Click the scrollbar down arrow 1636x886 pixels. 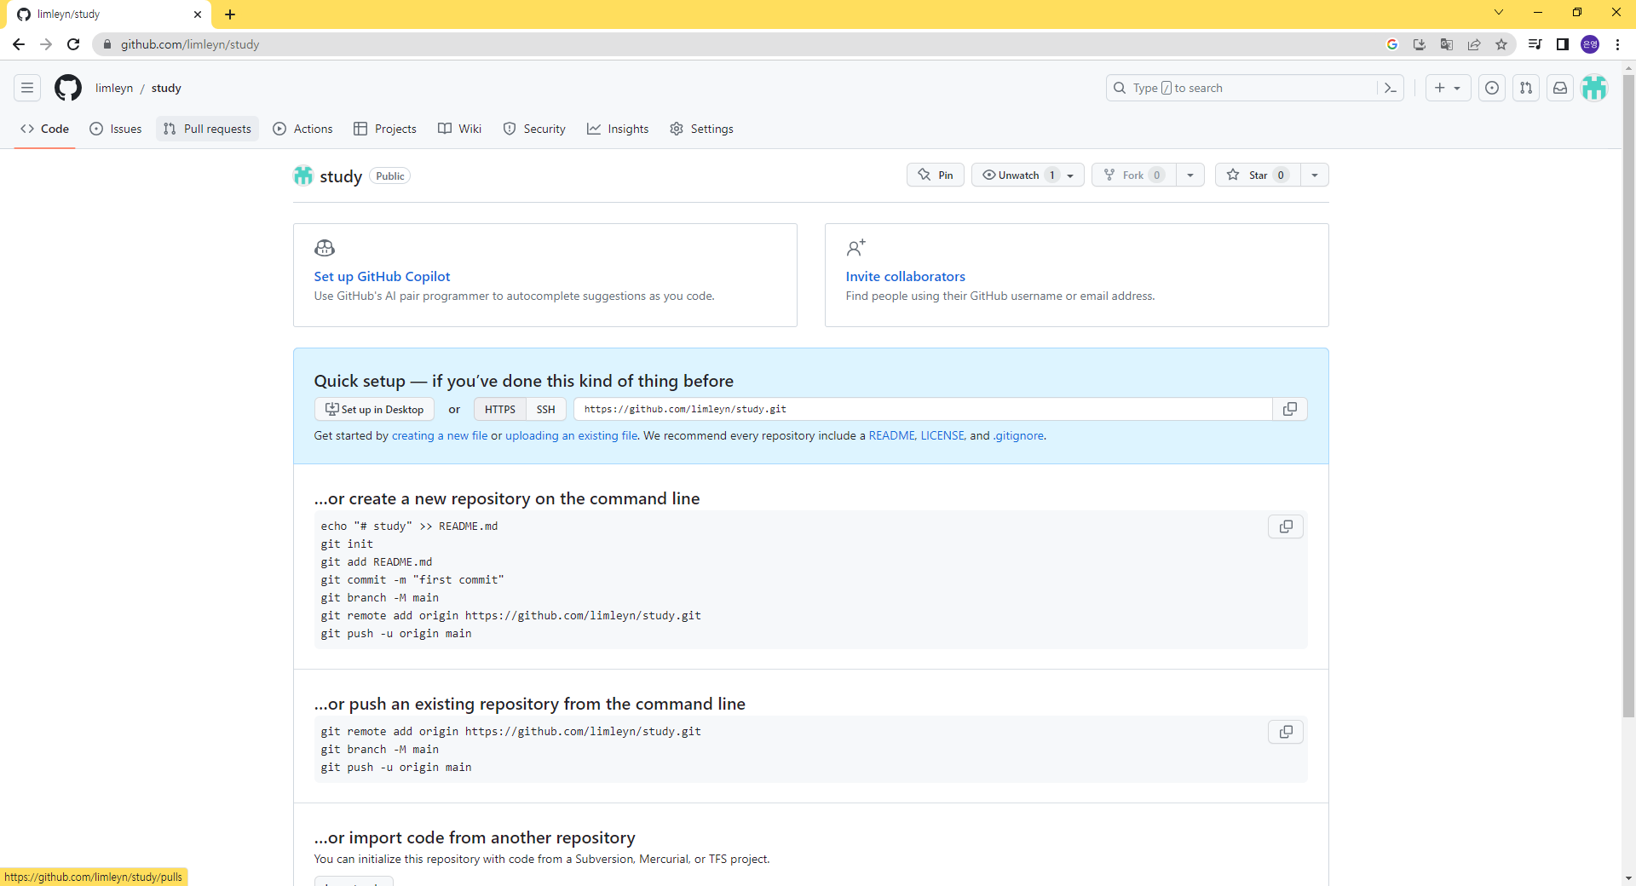pyautogui.click(x=1628, y=877)
